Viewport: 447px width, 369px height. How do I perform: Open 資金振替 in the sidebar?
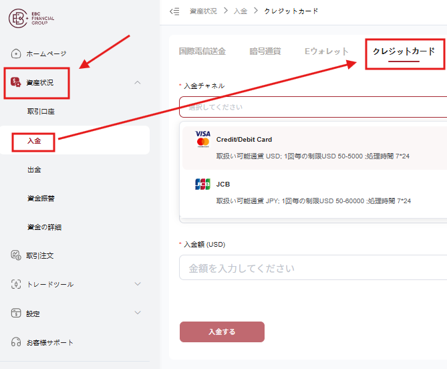pos(41,199)
